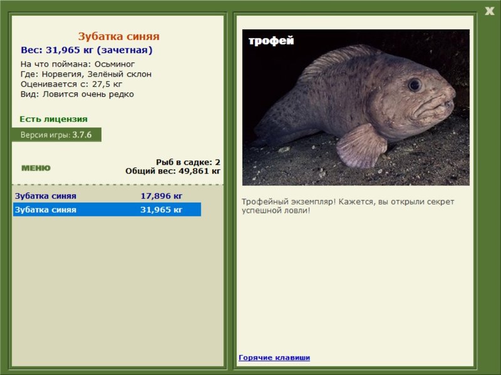This screenshot has height=375, width=501.
Task: Close the fish keepnet window
Action: [489, 11]
